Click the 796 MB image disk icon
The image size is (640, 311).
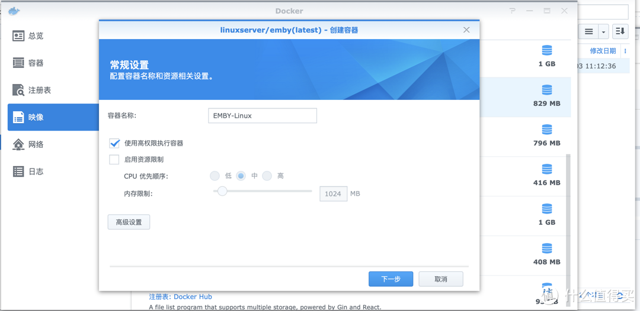[546, 130]
